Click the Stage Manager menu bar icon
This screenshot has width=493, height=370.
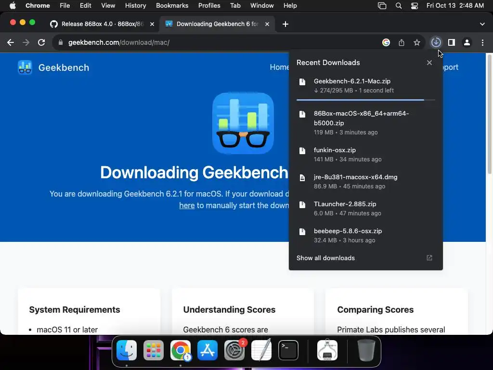(x=382, y=6)
